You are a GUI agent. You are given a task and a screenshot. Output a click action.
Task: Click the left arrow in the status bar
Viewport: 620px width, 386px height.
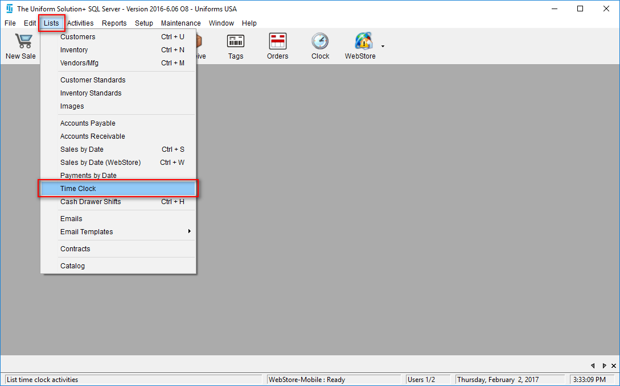(593, 366)
